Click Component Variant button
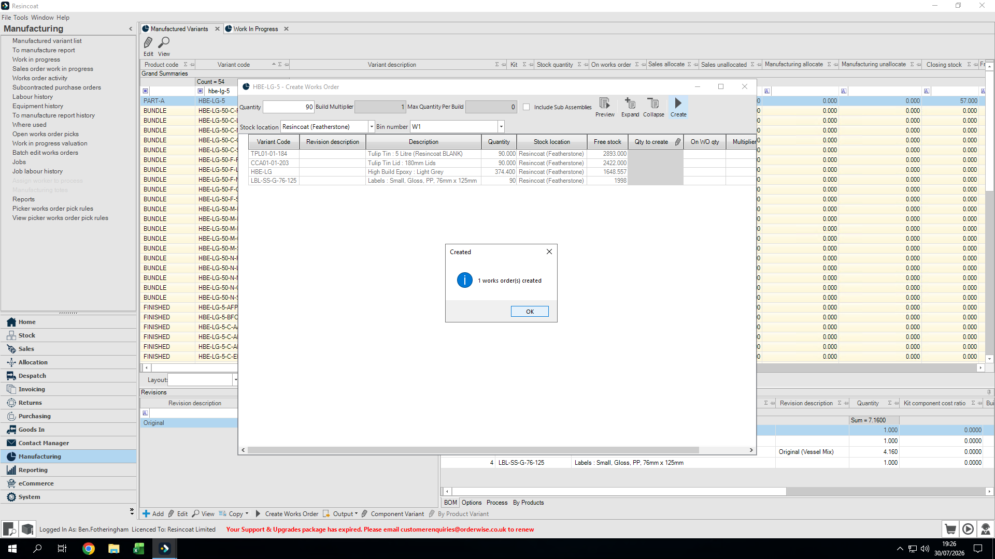Viewport: 995px width, 559px height. (392, 514)
